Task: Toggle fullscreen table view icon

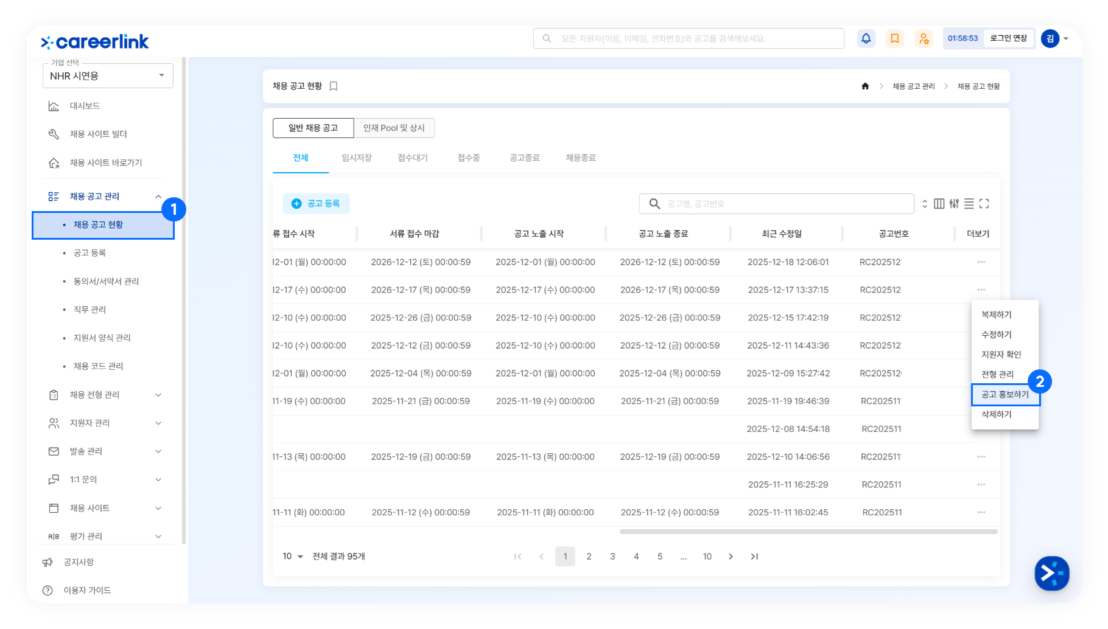Action: 984,204
